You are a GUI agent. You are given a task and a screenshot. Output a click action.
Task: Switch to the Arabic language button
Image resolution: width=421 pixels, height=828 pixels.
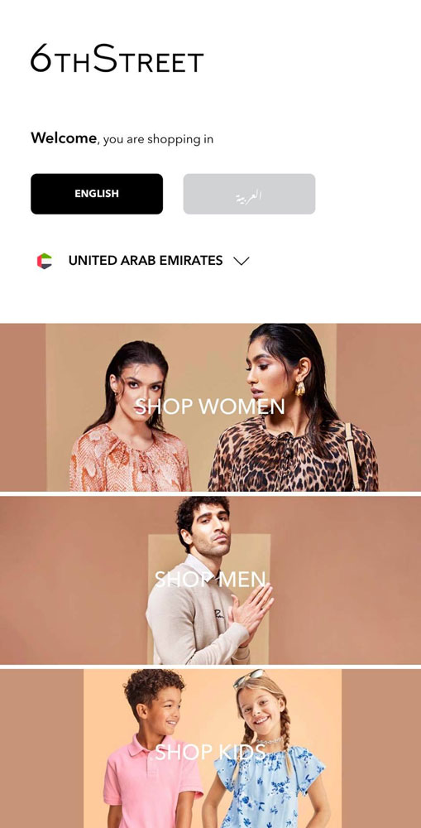pos(249,194)
